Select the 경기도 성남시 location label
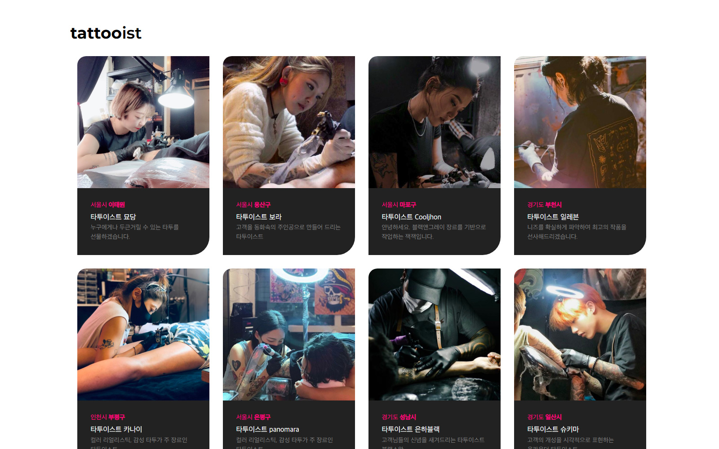Image resolution: width=719 pixels, height=449 pixels. coord(399,417)
